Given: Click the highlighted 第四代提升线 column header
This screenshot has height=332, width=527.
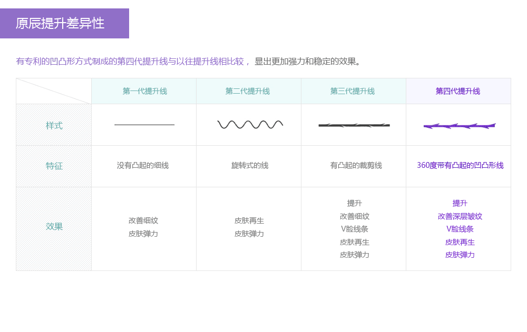Looking at the screenshot, I should click(458, 90).
